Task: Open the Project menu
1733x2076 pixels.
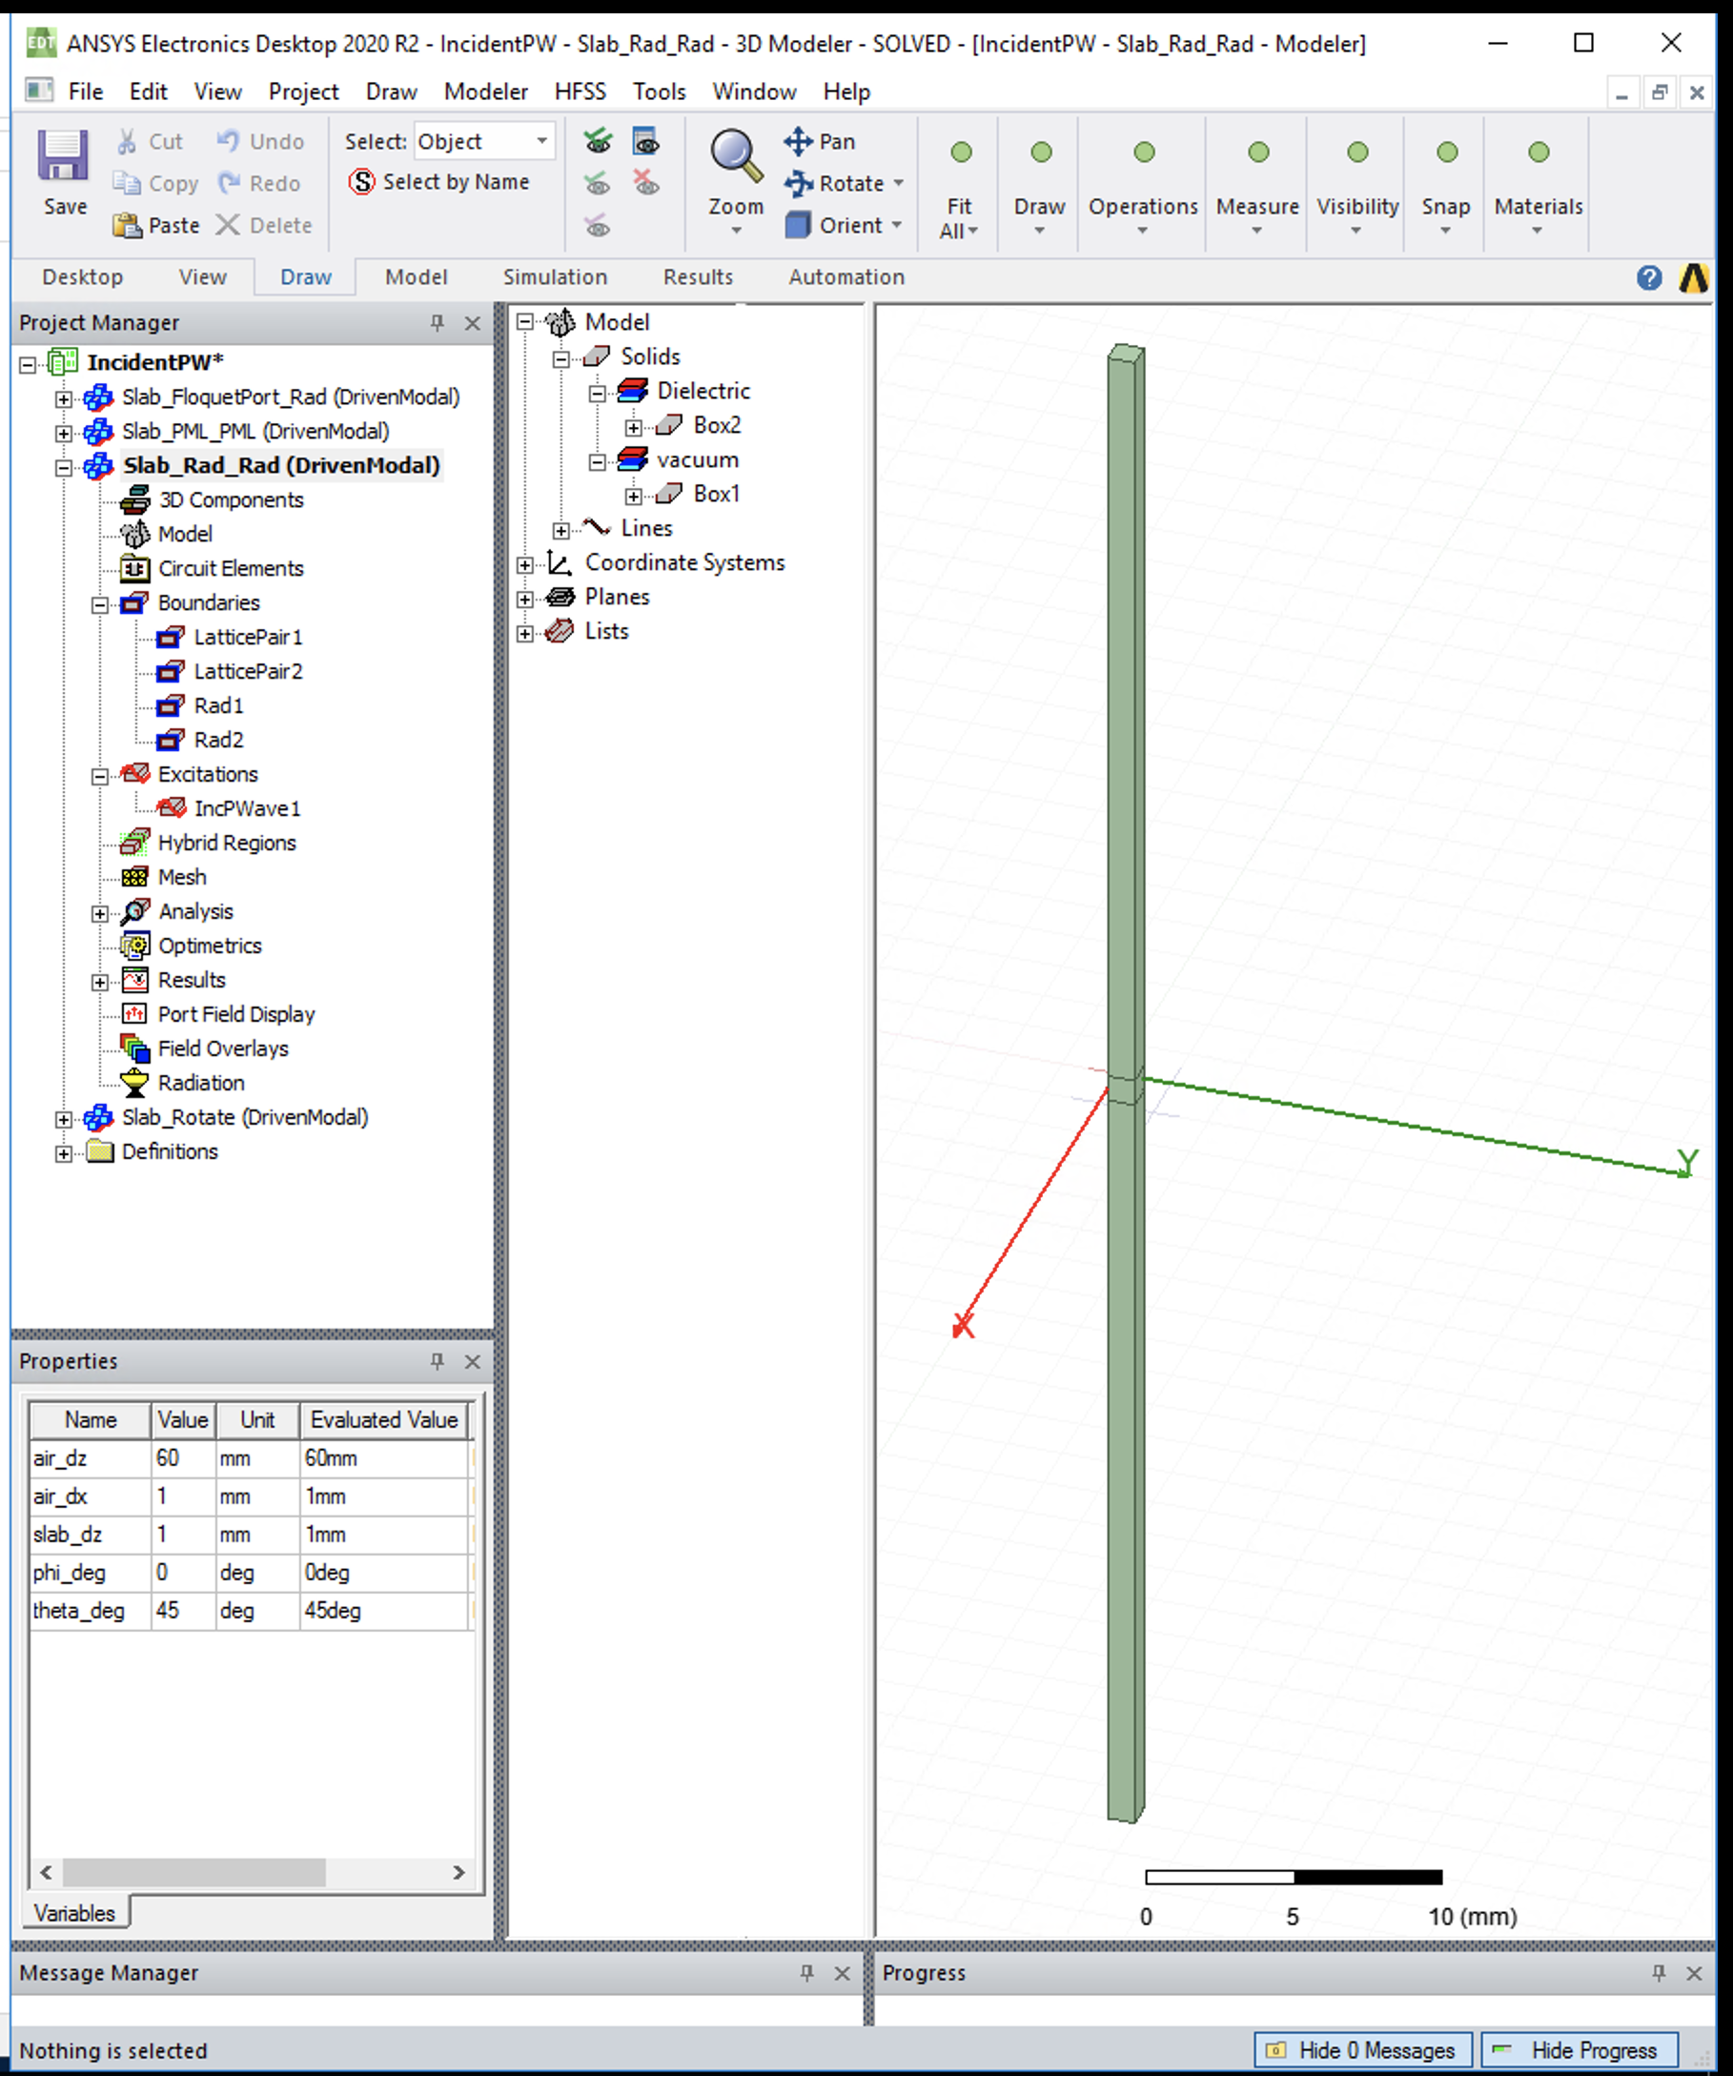Action: coord(303,92)
